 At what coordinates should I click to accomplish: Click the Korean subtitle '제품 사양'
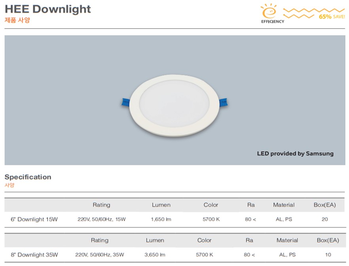[17, 20]
